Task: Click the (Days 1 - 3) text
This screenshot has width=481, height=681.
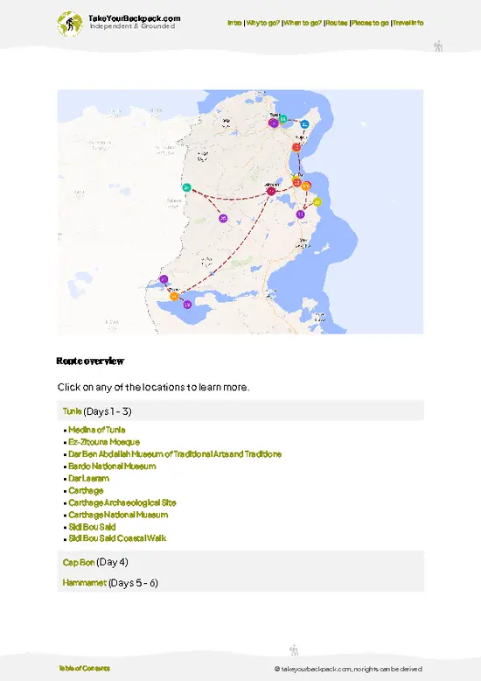Action: pos(108,411)
